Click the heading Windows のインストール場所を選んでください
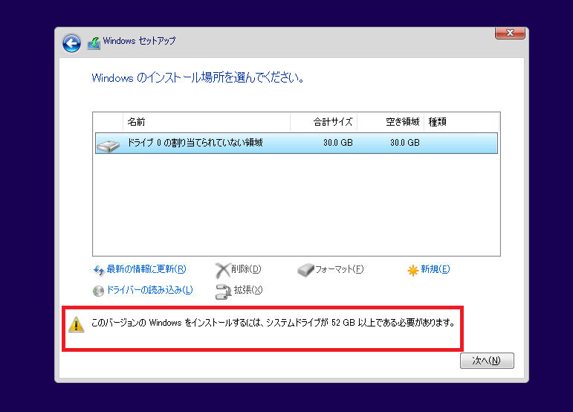 pyautogui.click(x=198, y=78)
